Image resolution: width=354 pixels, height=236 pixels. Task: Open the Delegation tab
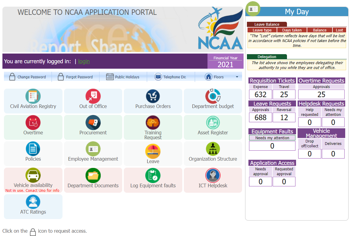(x=267, y=57)
